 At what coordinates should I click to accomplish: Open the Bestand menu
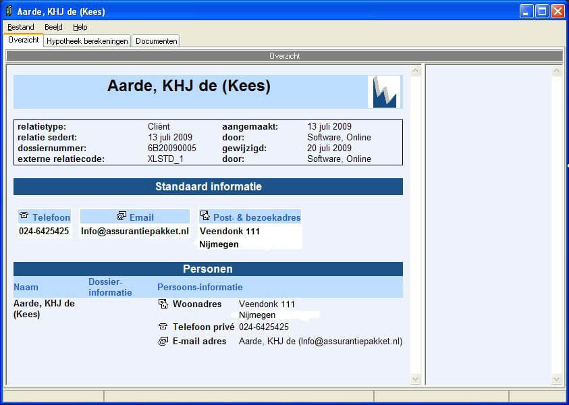click(x=21, y=27)
